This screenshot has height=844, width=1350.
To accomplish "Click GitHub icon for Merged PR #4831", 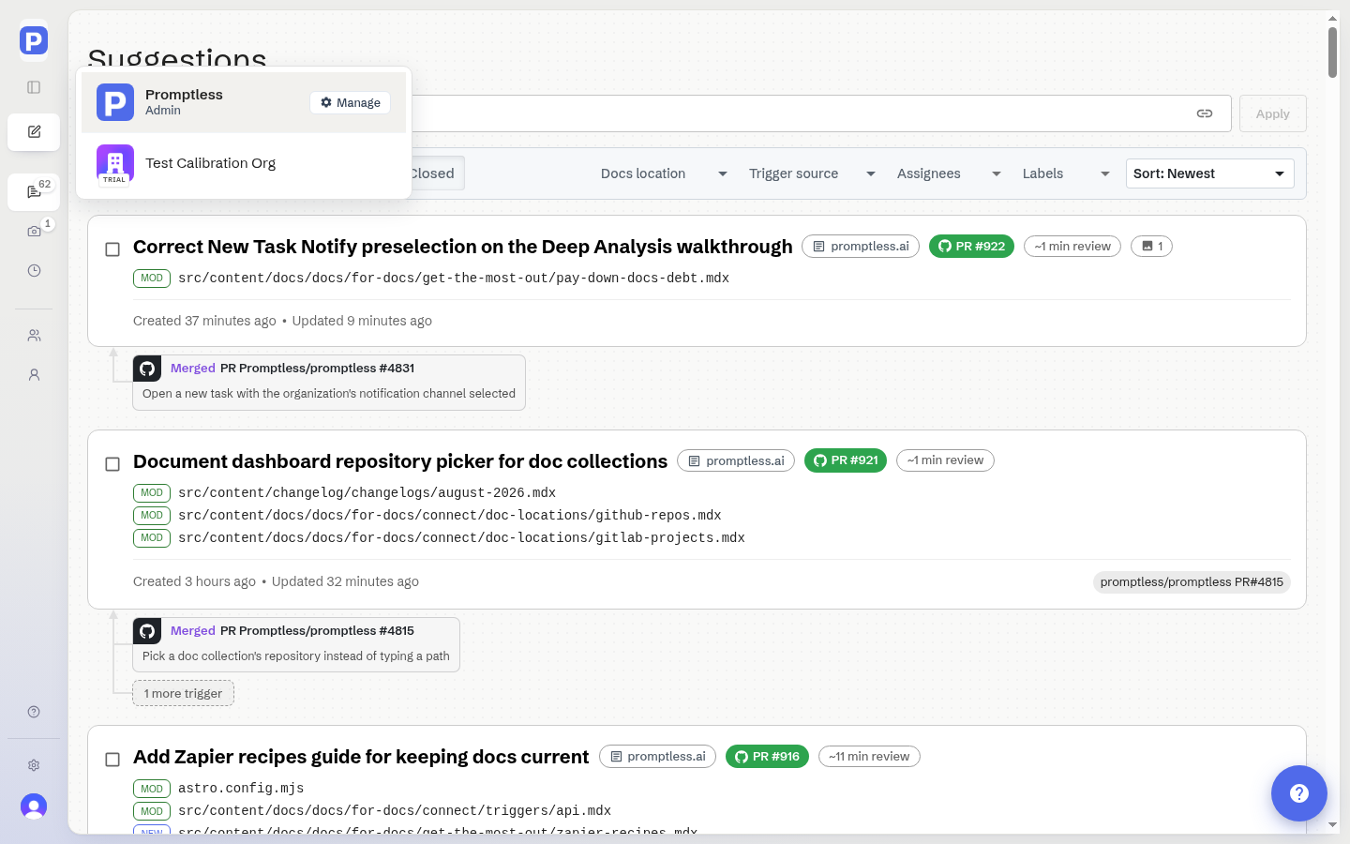I will click(x=147, y=369).
